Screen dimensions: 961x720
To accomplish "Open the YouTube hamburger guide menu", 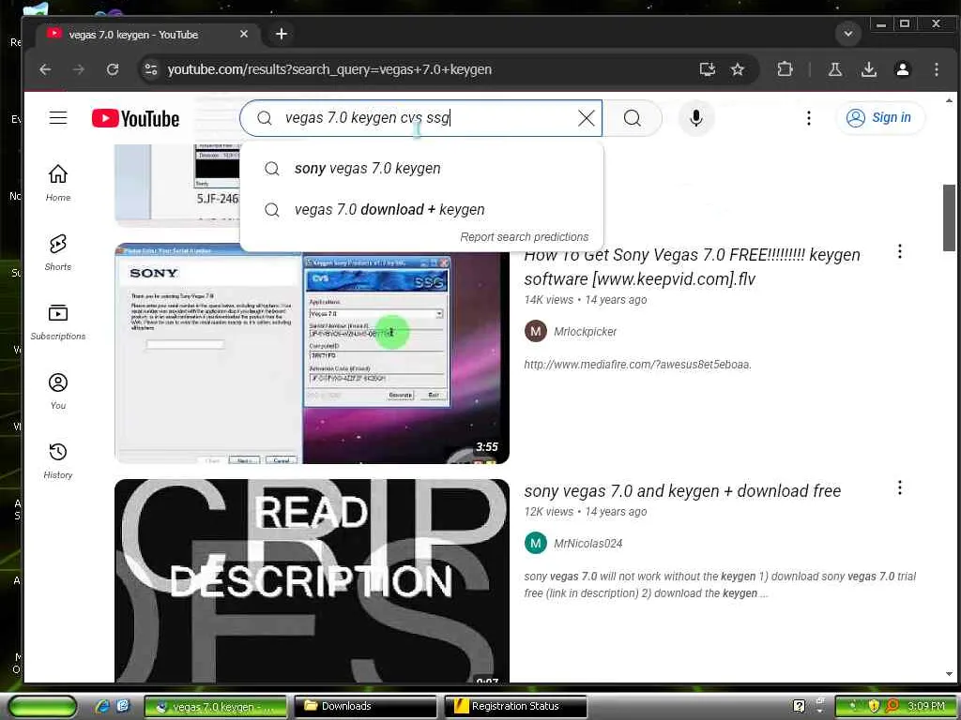I will click(58, 117).
